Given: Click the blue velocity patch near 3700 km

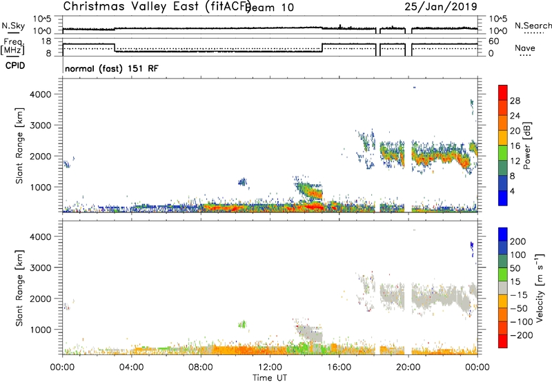Looking at the screenshot, I should [472, 248].
